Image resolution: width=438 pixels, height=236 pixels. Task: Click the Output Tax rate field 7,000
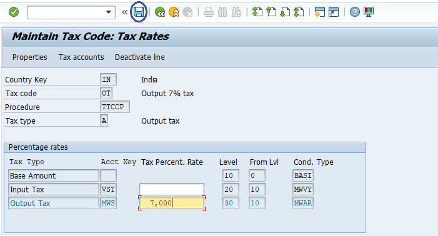click(172, 203)
